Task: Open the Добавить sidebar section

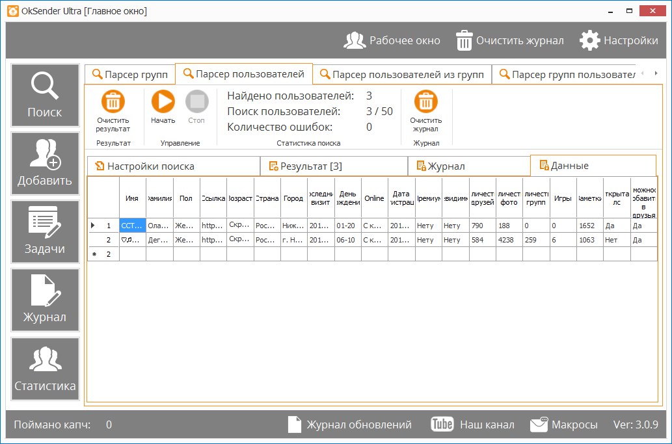Action: point(45,164)
